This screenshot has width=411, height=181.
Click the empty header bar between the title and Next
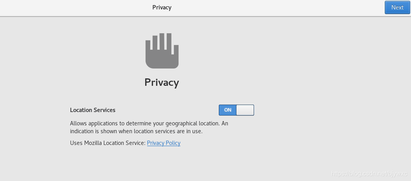click(274, 7)
